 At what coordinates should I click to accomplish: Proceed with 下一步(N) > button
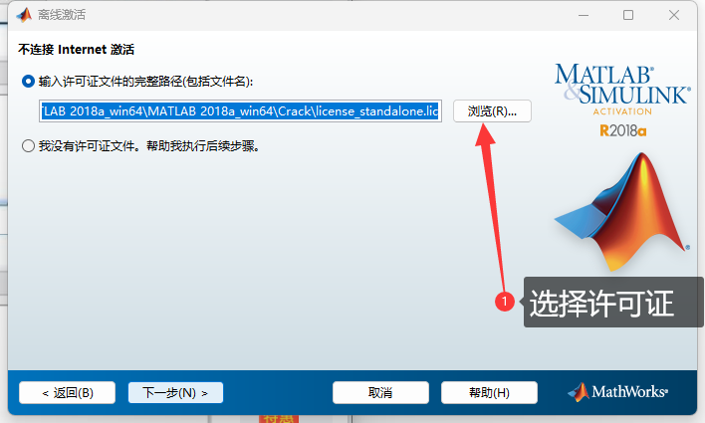point(176,393)
